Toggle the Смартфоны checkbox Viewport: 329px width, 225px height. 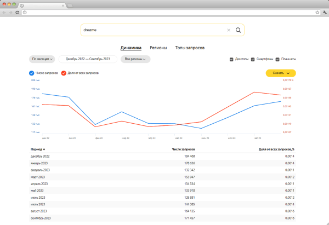[254, 59]
